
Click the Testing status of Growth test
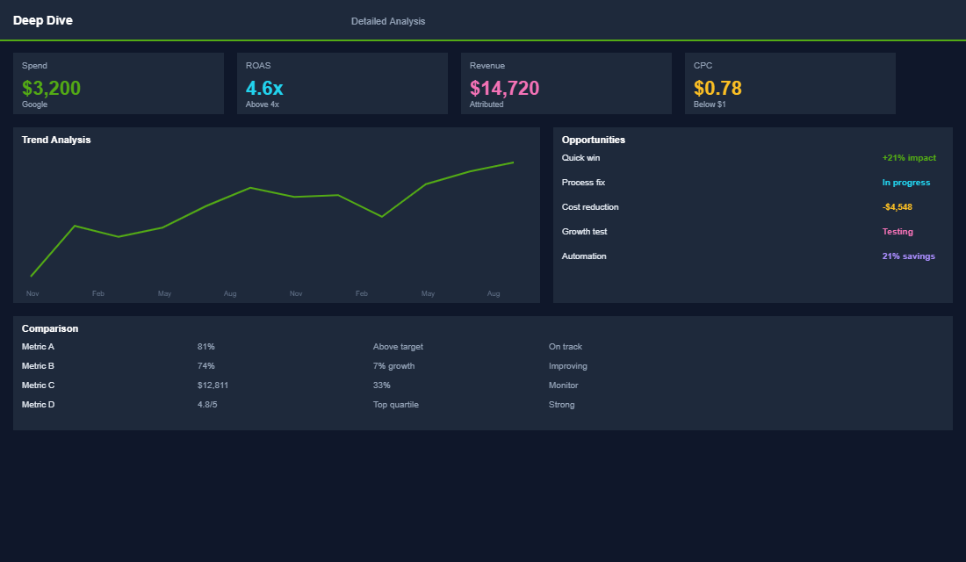click(x=898, y=231)
